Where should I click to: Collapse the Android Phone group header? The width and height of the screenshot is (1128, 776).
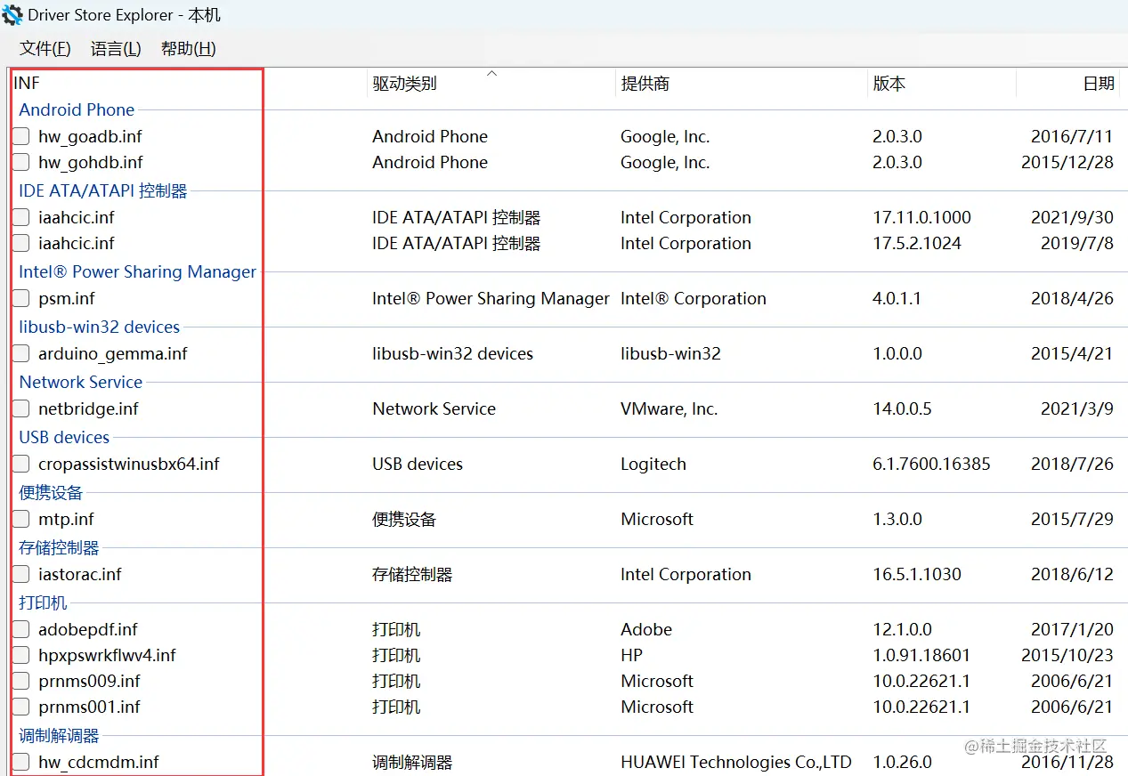coord(77,110)
